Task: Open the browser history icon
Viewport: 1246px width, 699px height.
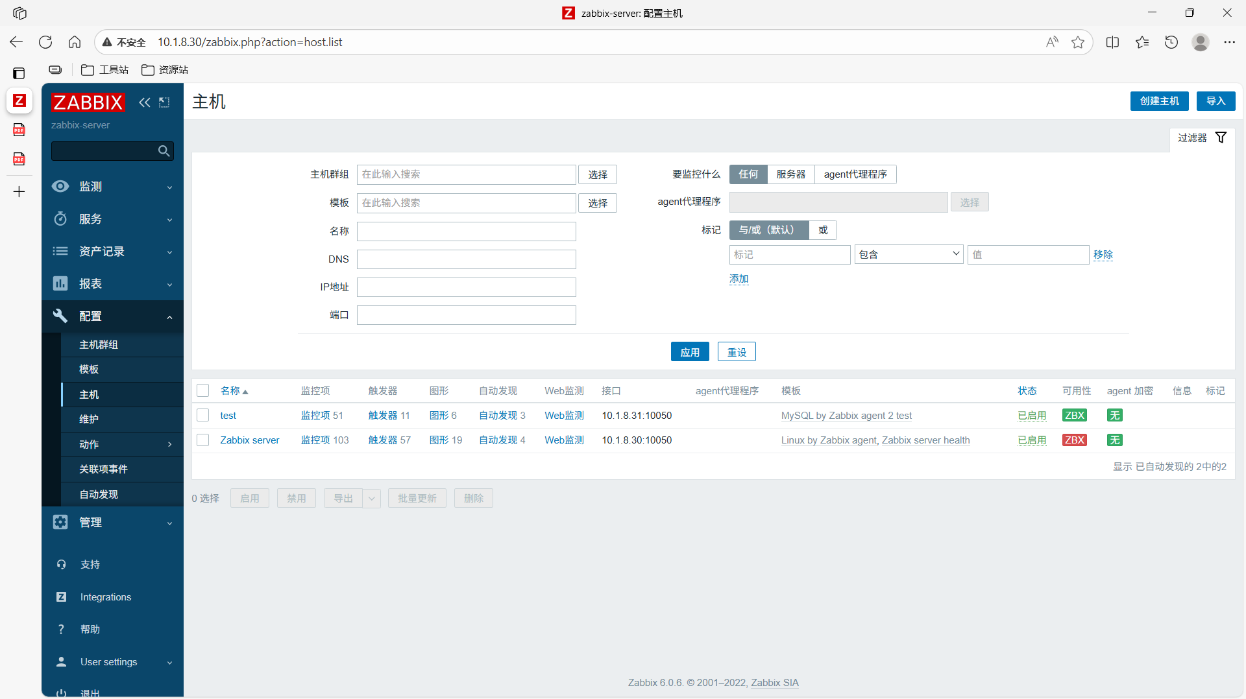Action: pos(1171,42)
